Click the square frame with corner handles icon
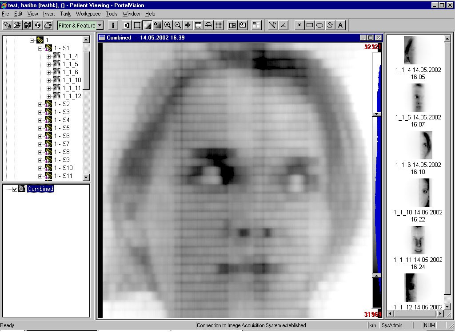 [x=137, y=25]
